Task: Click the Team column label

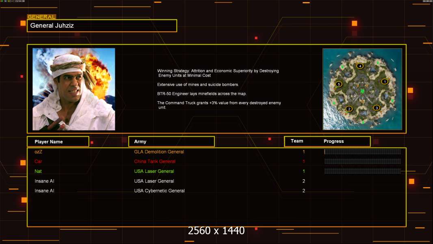Action: [x=297, y=141]
